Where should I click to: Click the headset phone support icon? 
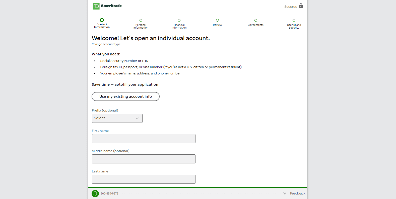95,193
